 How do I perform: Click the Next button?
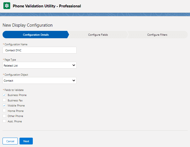pyautogui.click(x=26, y=141)
